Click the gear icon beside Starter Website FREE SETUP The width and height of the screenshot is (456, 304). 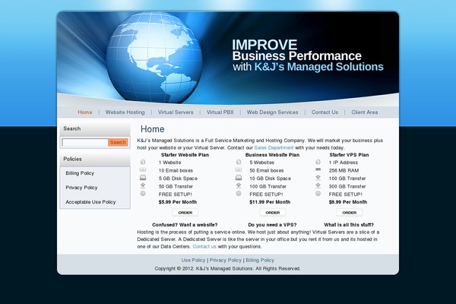click(x=143, y=194)
